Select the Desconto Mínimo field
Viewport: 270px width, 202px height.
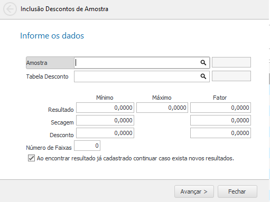click(105, 133)
